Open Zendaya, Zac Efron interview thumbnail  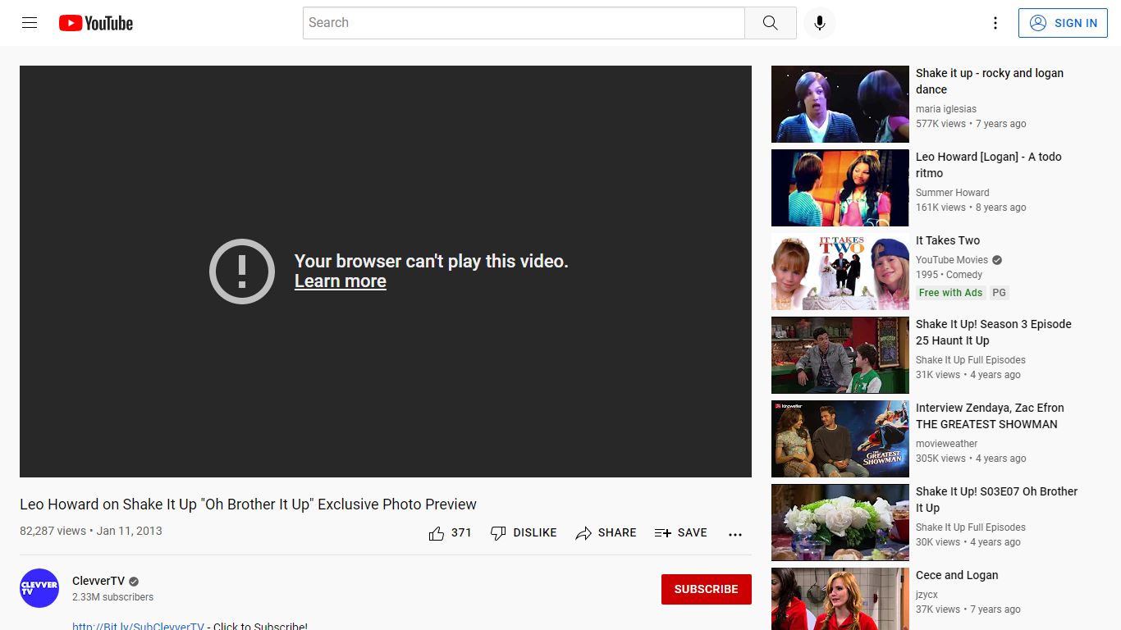[x=840, y=439]
